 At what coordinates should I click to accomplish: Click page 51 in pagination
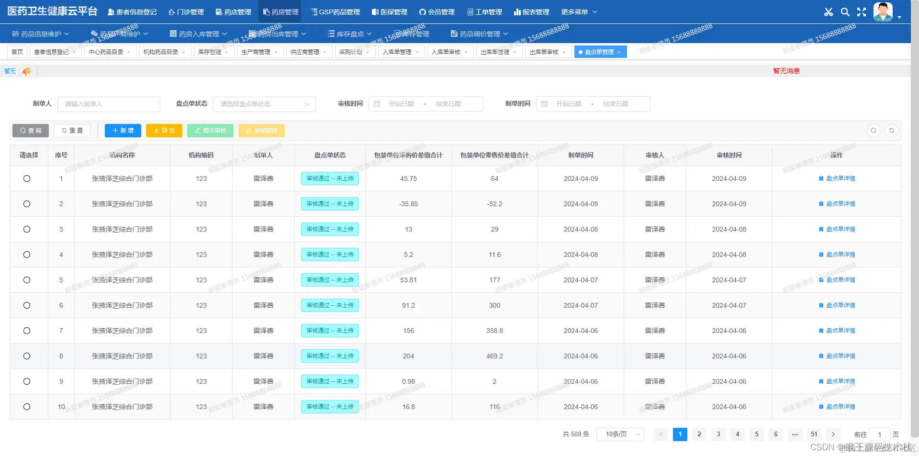pos(814,434)
